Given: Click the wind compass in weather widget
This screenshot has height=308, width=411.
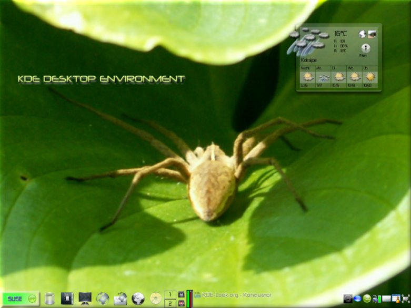Looking at the screenshot, I should pyautogui.click(x=365, y=48).
